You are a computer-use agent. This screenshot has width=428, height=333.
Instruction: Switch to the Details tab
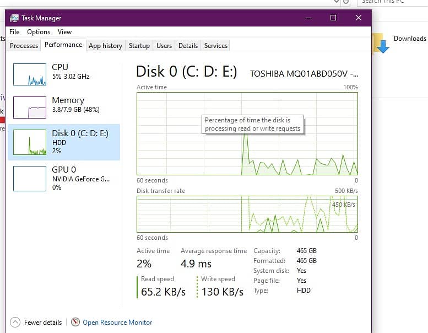pyautogui.click(x=188, y=46)
